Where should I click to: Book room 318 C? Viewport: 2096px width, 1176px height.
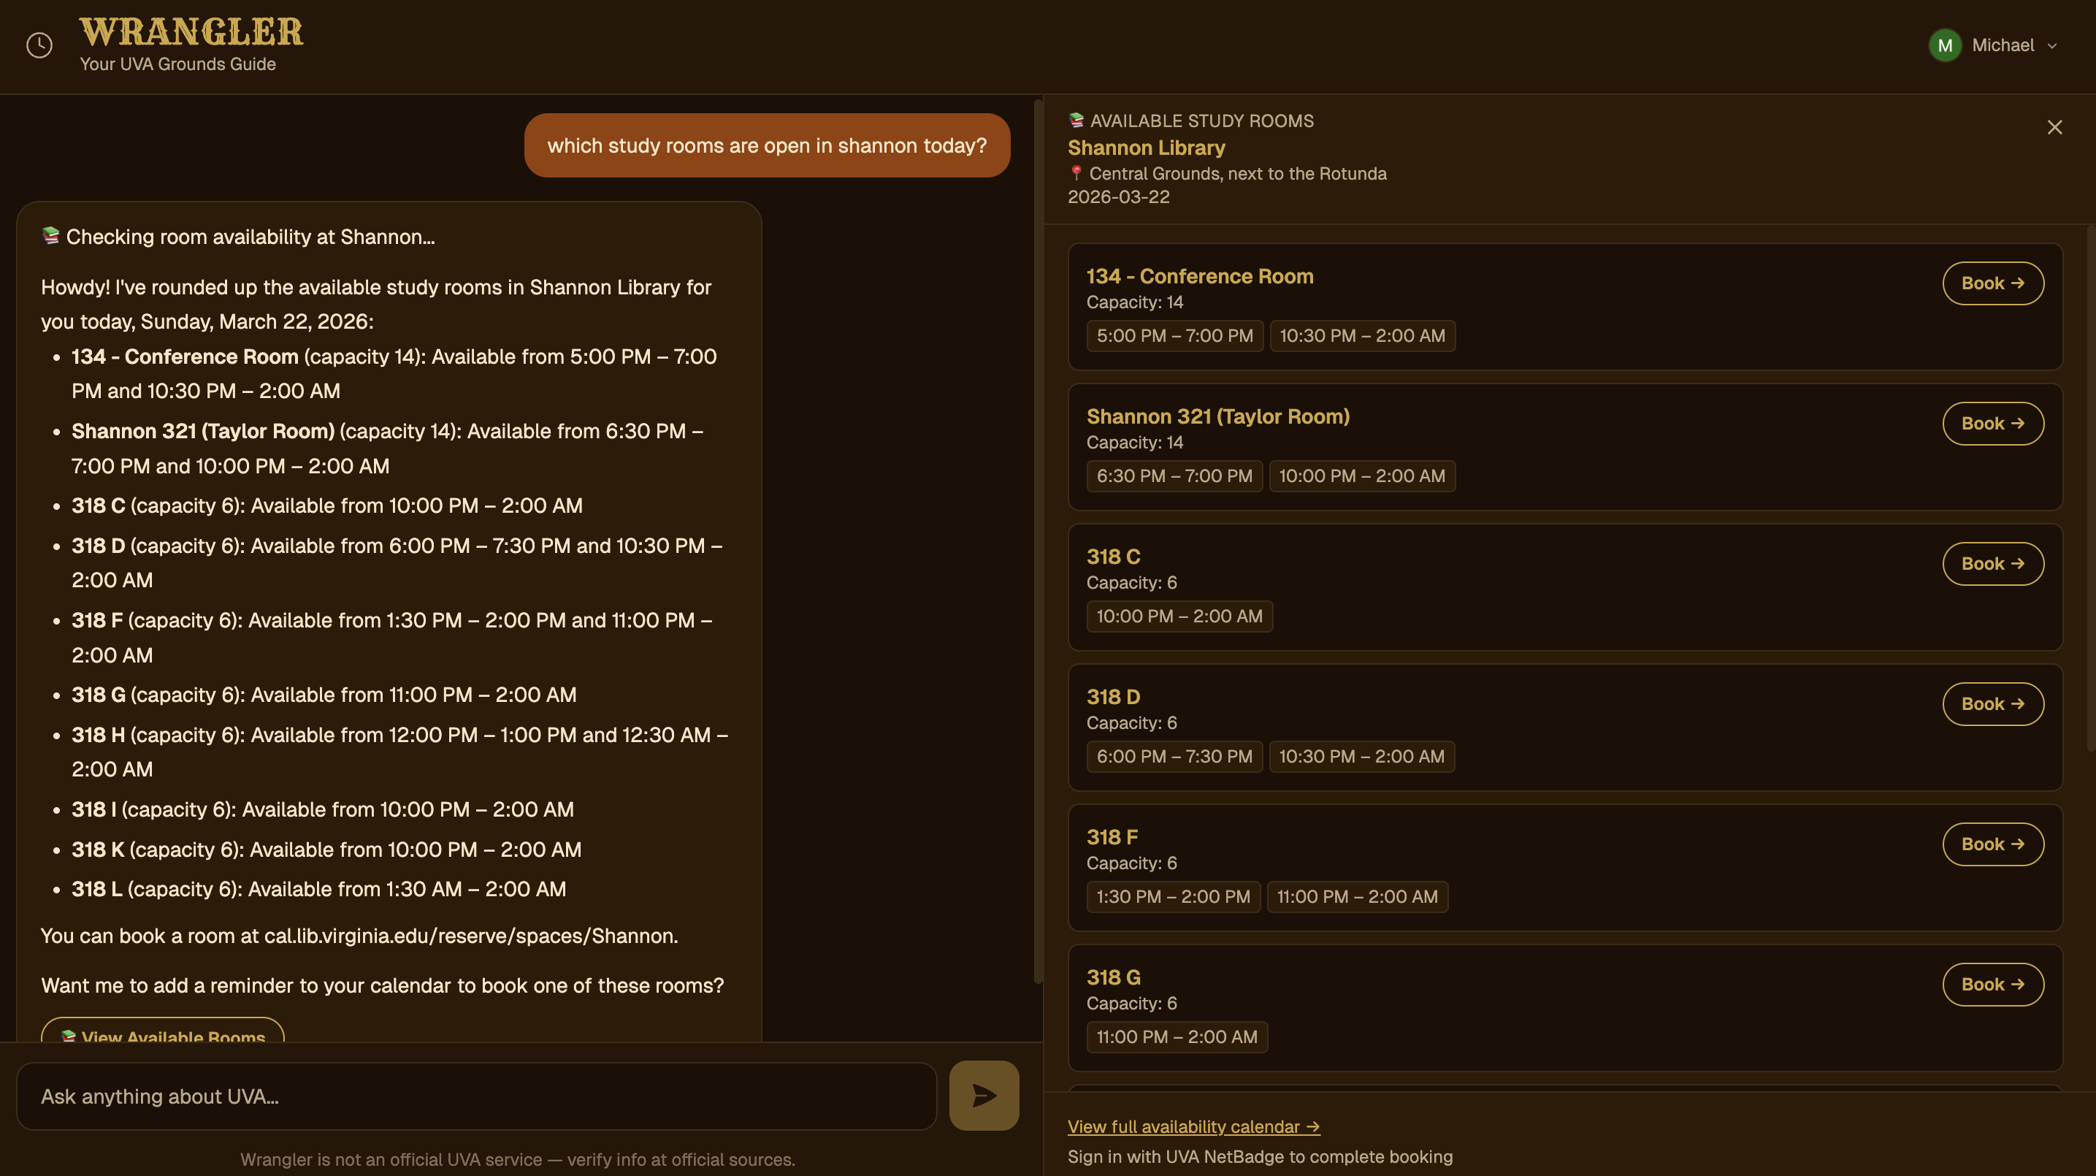(x=1993, y=563)
